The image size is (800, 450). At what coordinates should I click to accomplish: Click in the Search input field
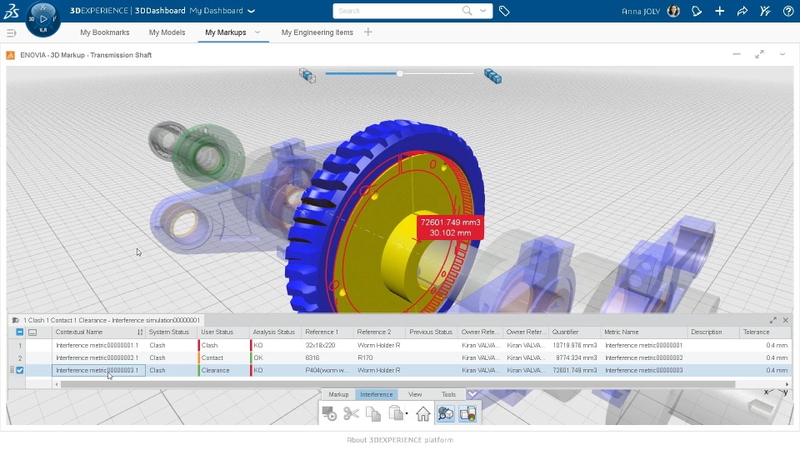point(397,11)
